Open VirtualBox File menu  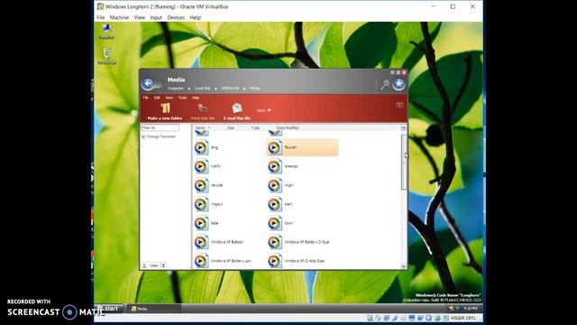coord(100,18)
